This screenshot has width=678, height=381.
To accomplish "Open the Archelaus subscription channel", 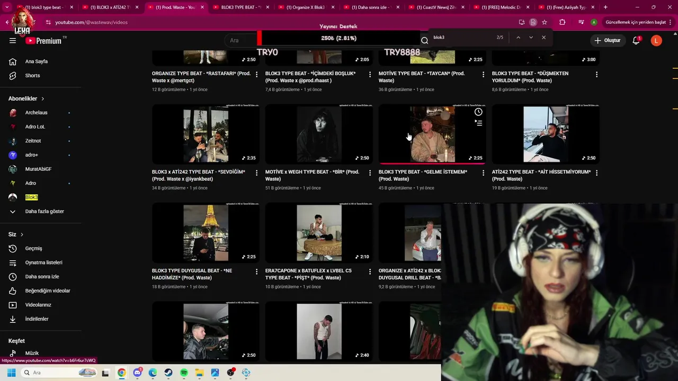I will point(36,113).
